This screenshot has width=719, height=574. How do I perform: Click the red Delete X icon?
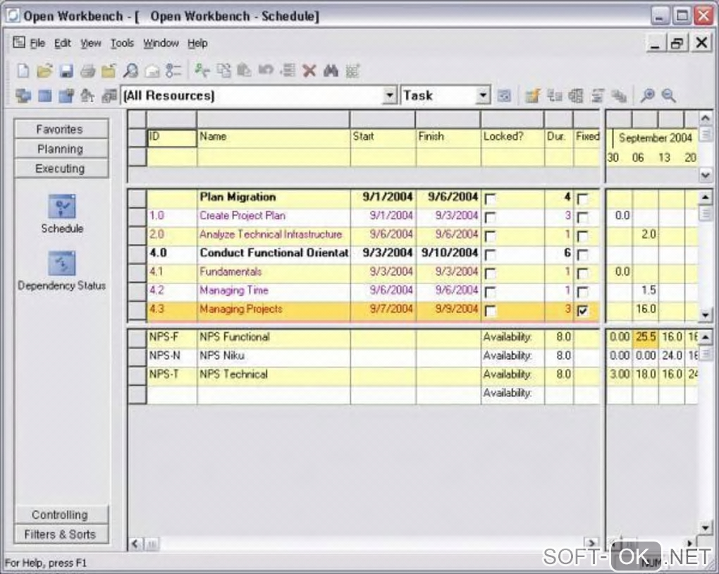coord(309,71)
